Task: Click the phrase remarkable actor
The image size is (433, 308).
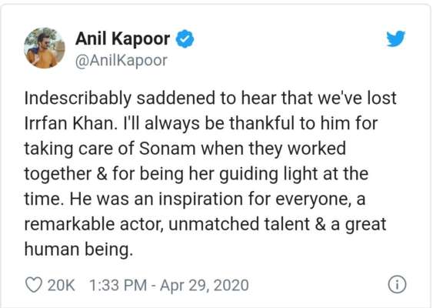Action: (x=93, y=224)
